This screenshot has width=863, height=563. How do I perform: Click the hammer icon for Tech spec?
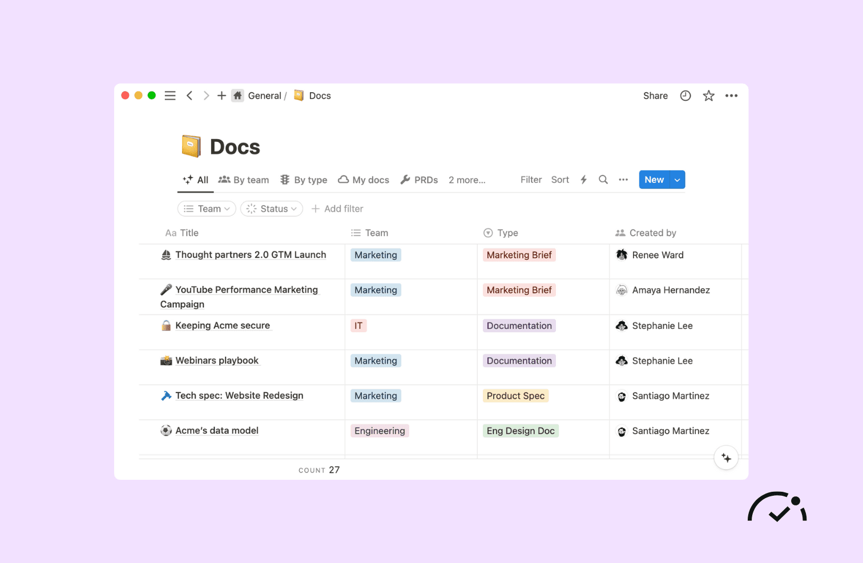tap(166, 395)
